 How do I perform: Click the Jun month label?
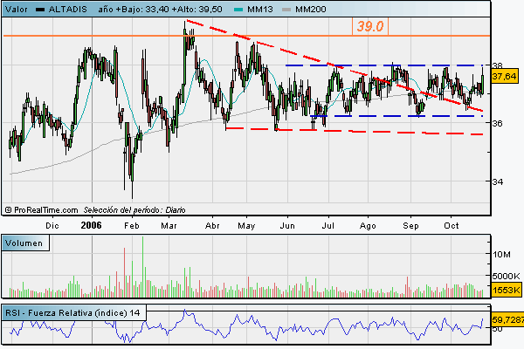point(287,226)
